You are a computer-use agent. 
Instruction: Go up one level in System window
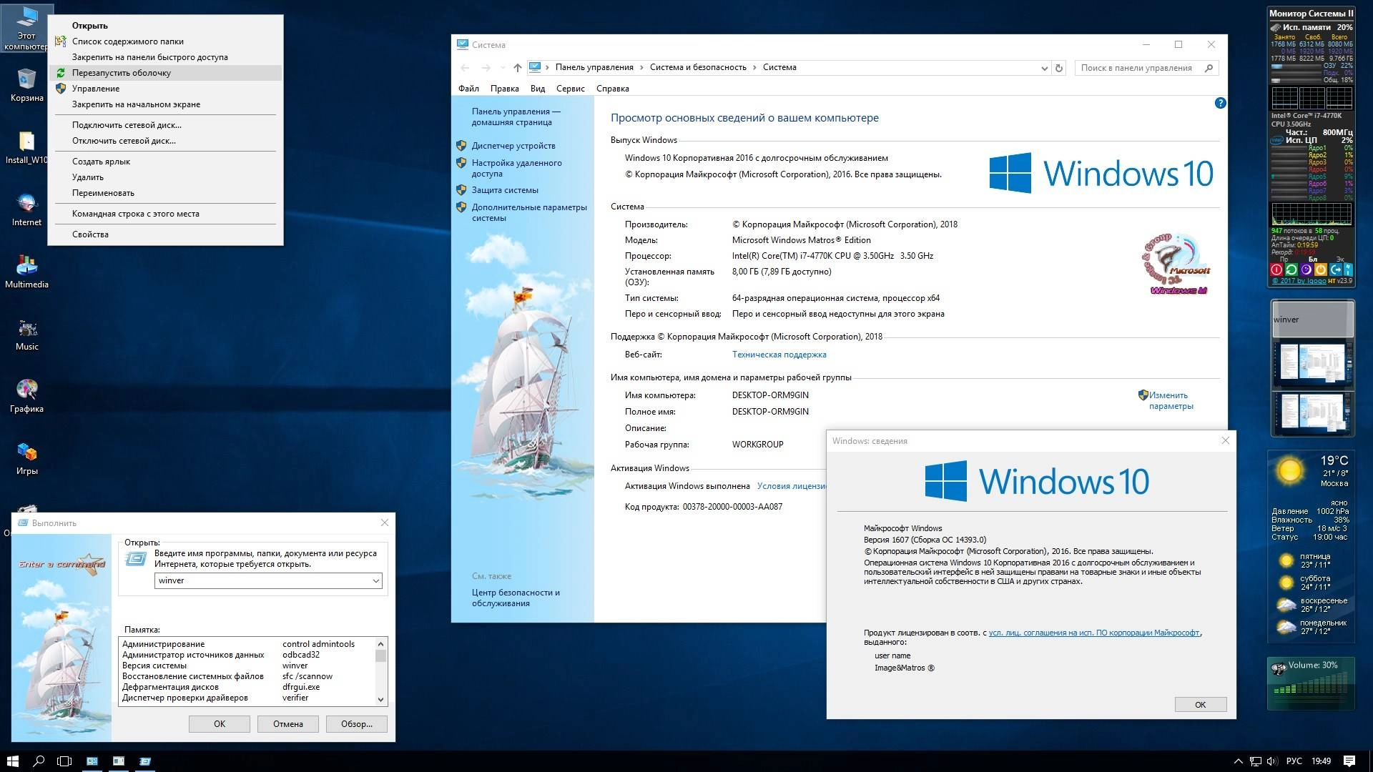click(517, 68)
